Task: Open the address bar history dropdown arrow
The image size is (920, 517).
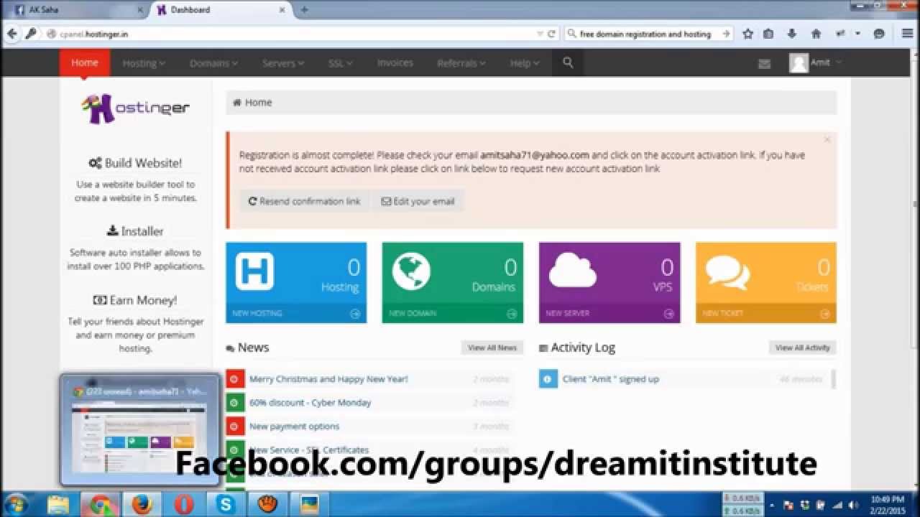Action: pos(540,34)
